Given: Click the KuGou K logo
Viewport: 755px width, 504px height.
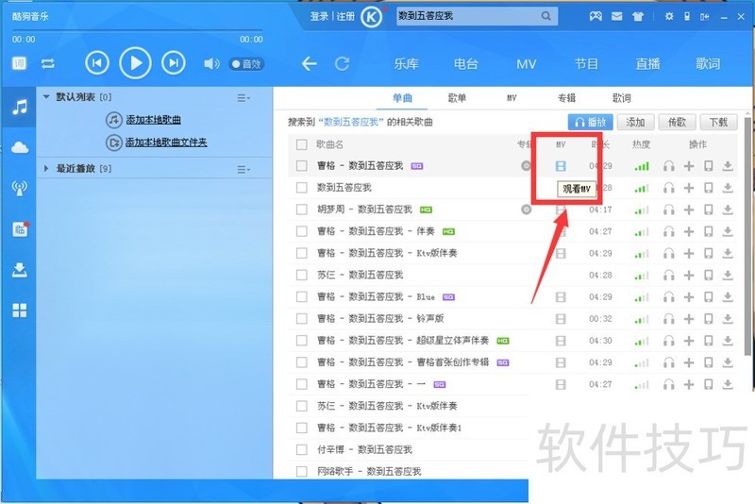Looking at the screenshot, I should (371, 18).
